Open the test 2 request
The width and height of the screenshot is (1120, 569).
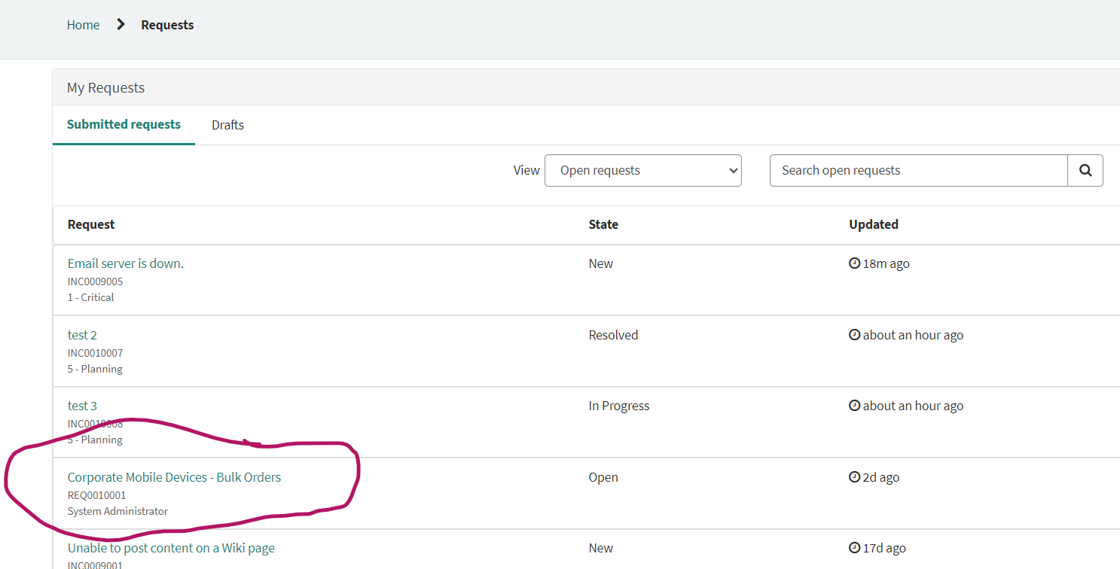(82, 335)
